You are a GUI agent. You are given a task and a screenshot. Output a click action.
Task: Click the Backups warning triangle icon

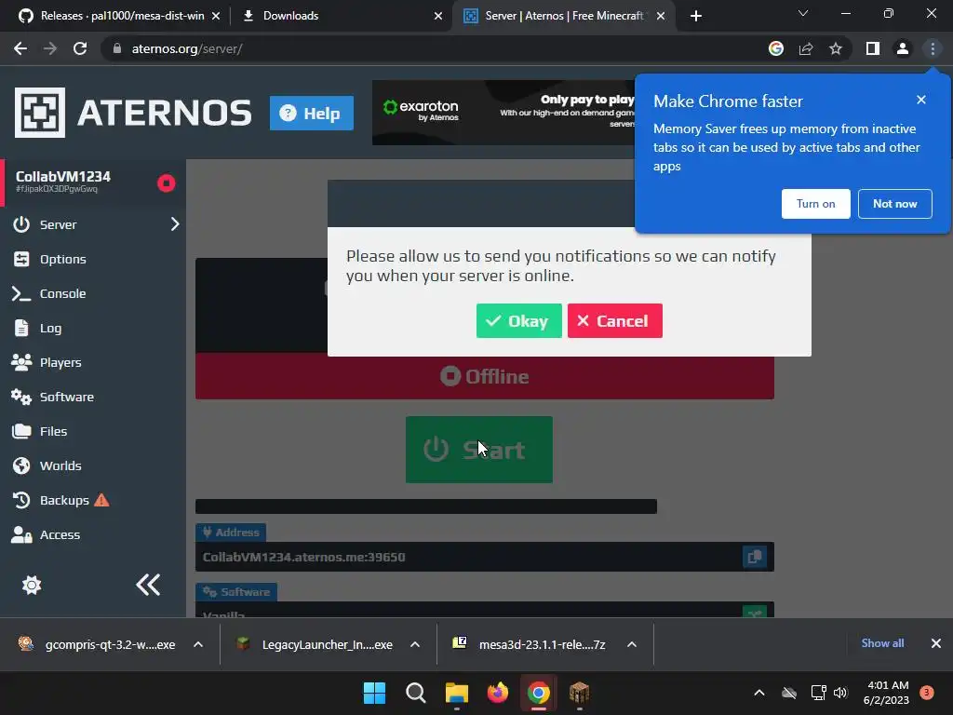[x=102, y=500]
